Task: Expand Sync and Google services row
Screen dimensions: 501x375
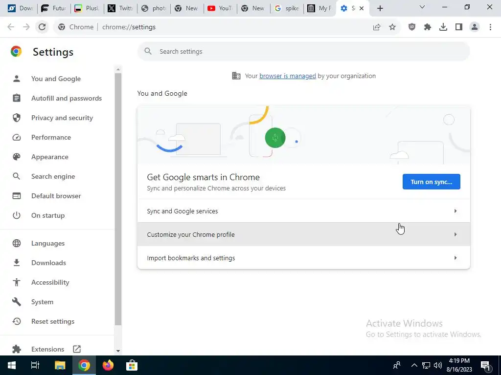Action: coord(303,211)
